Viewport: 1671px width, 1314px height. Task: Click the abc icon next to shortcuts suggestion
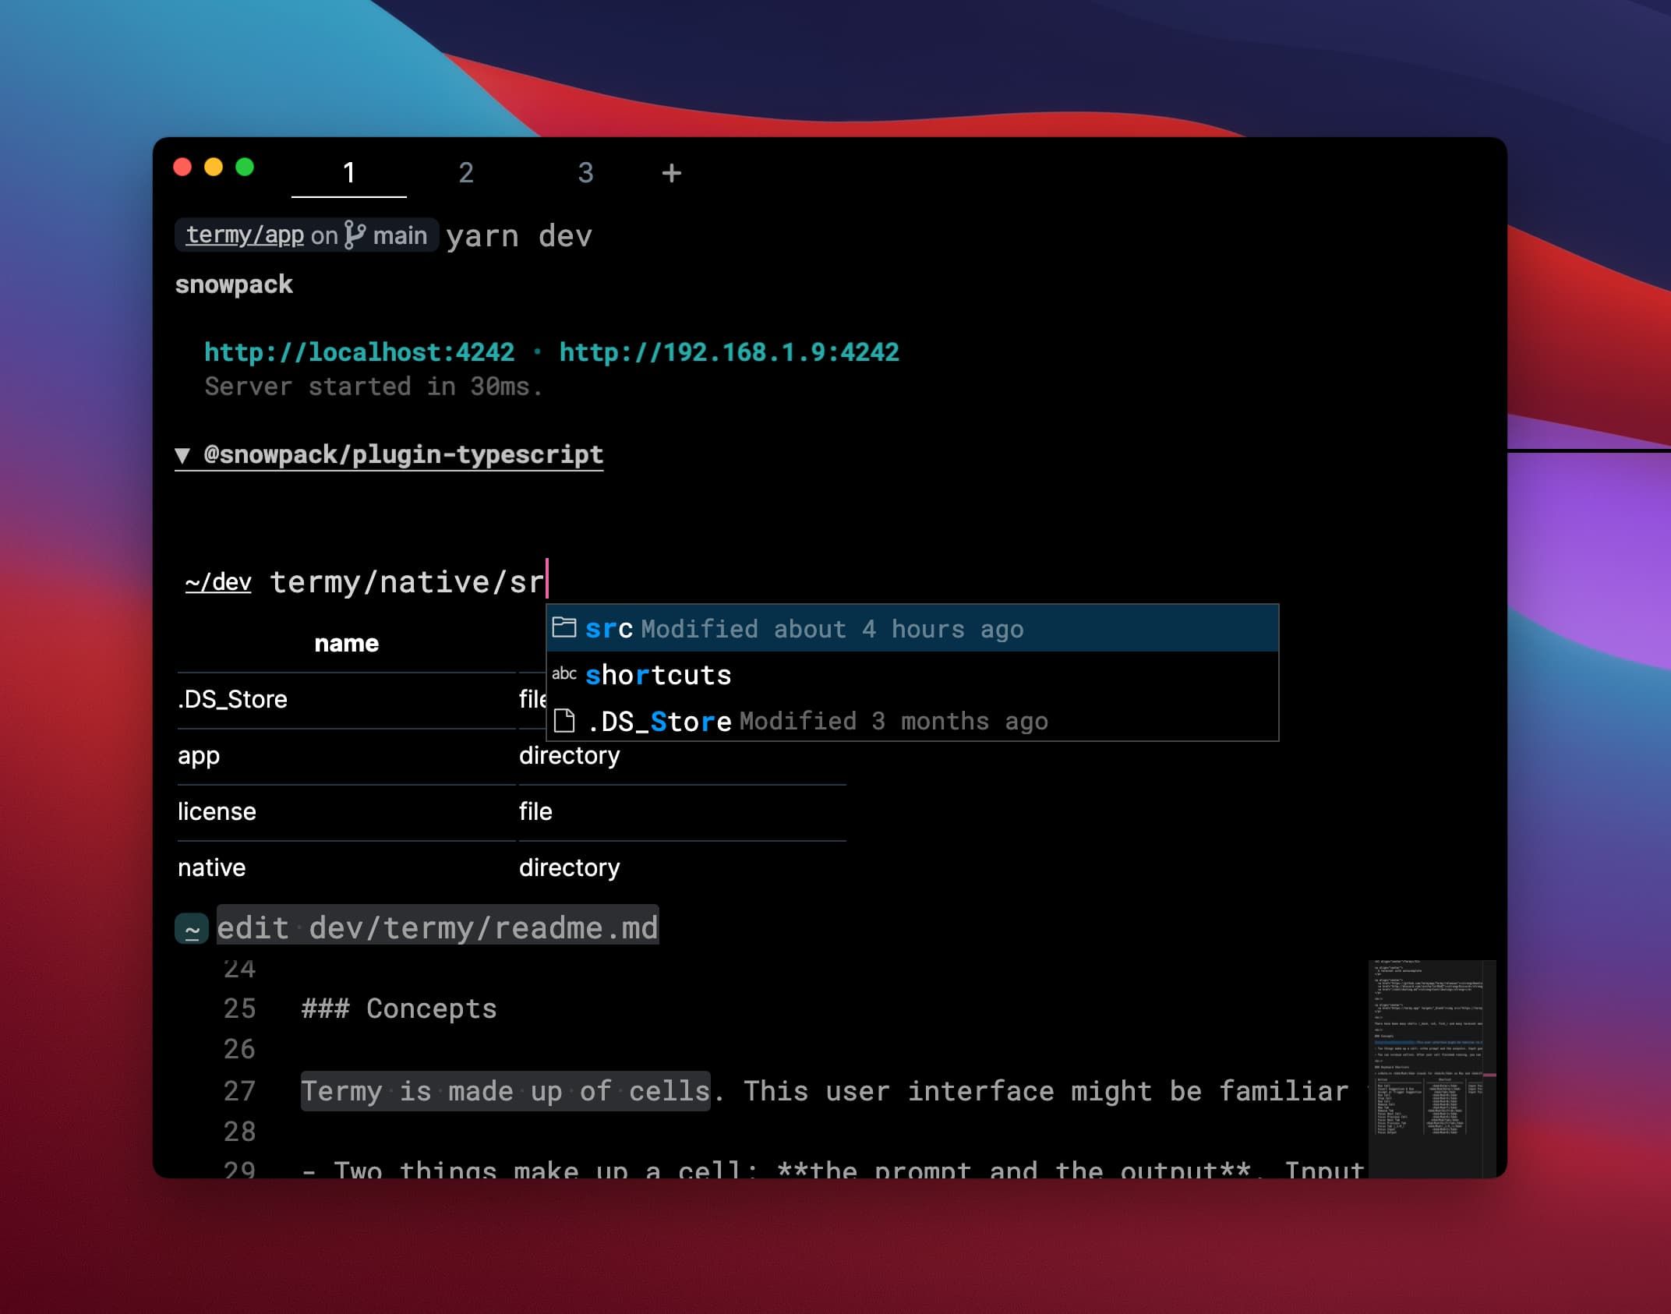(565, 675)
